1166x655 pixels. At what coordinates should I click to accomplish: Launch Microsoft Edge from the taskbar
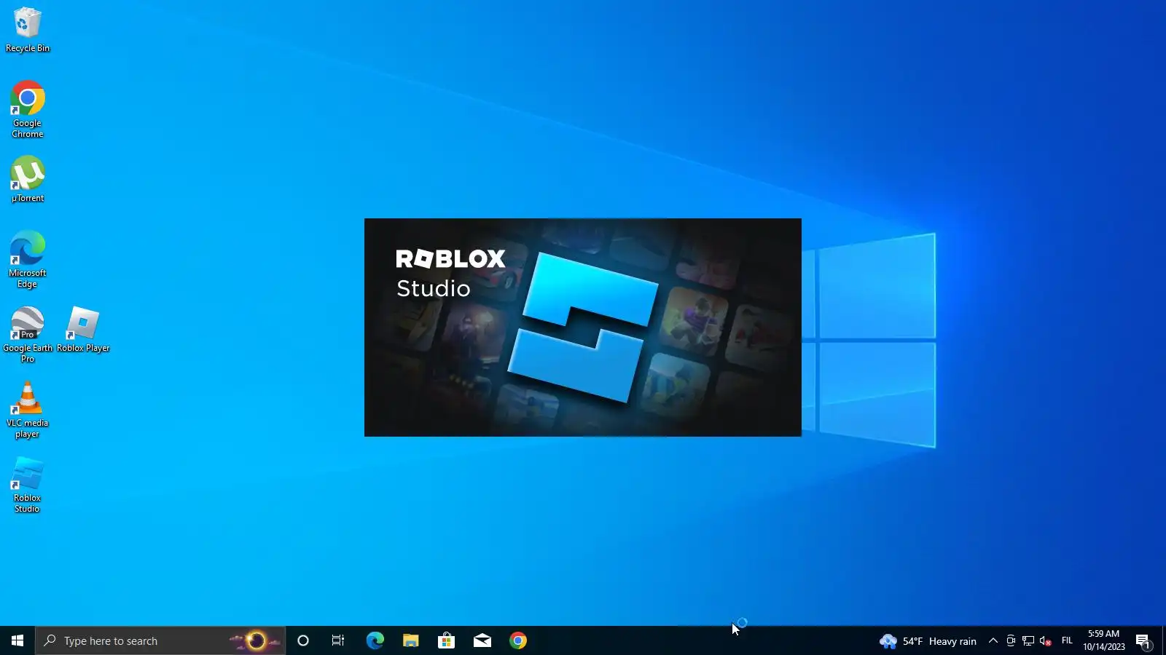(375, 640)
